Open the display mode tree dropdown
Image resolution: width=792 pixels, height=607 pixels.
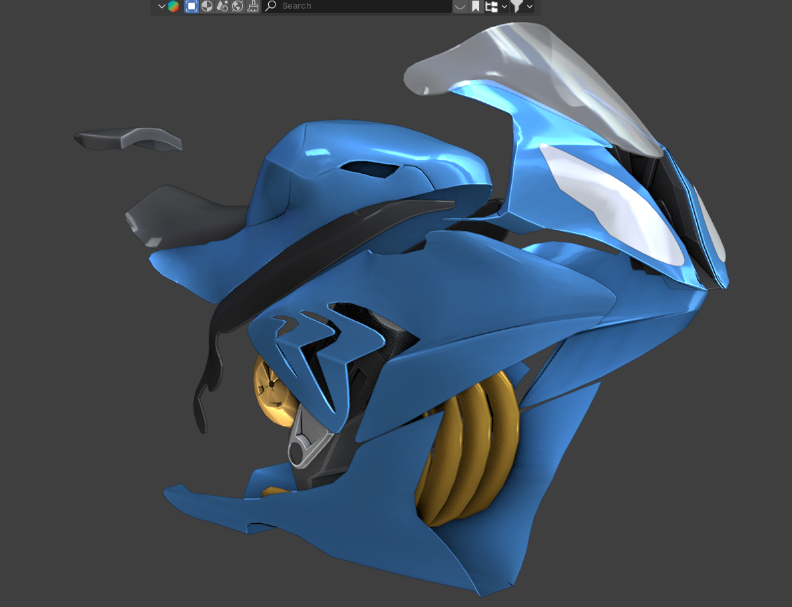496,6
